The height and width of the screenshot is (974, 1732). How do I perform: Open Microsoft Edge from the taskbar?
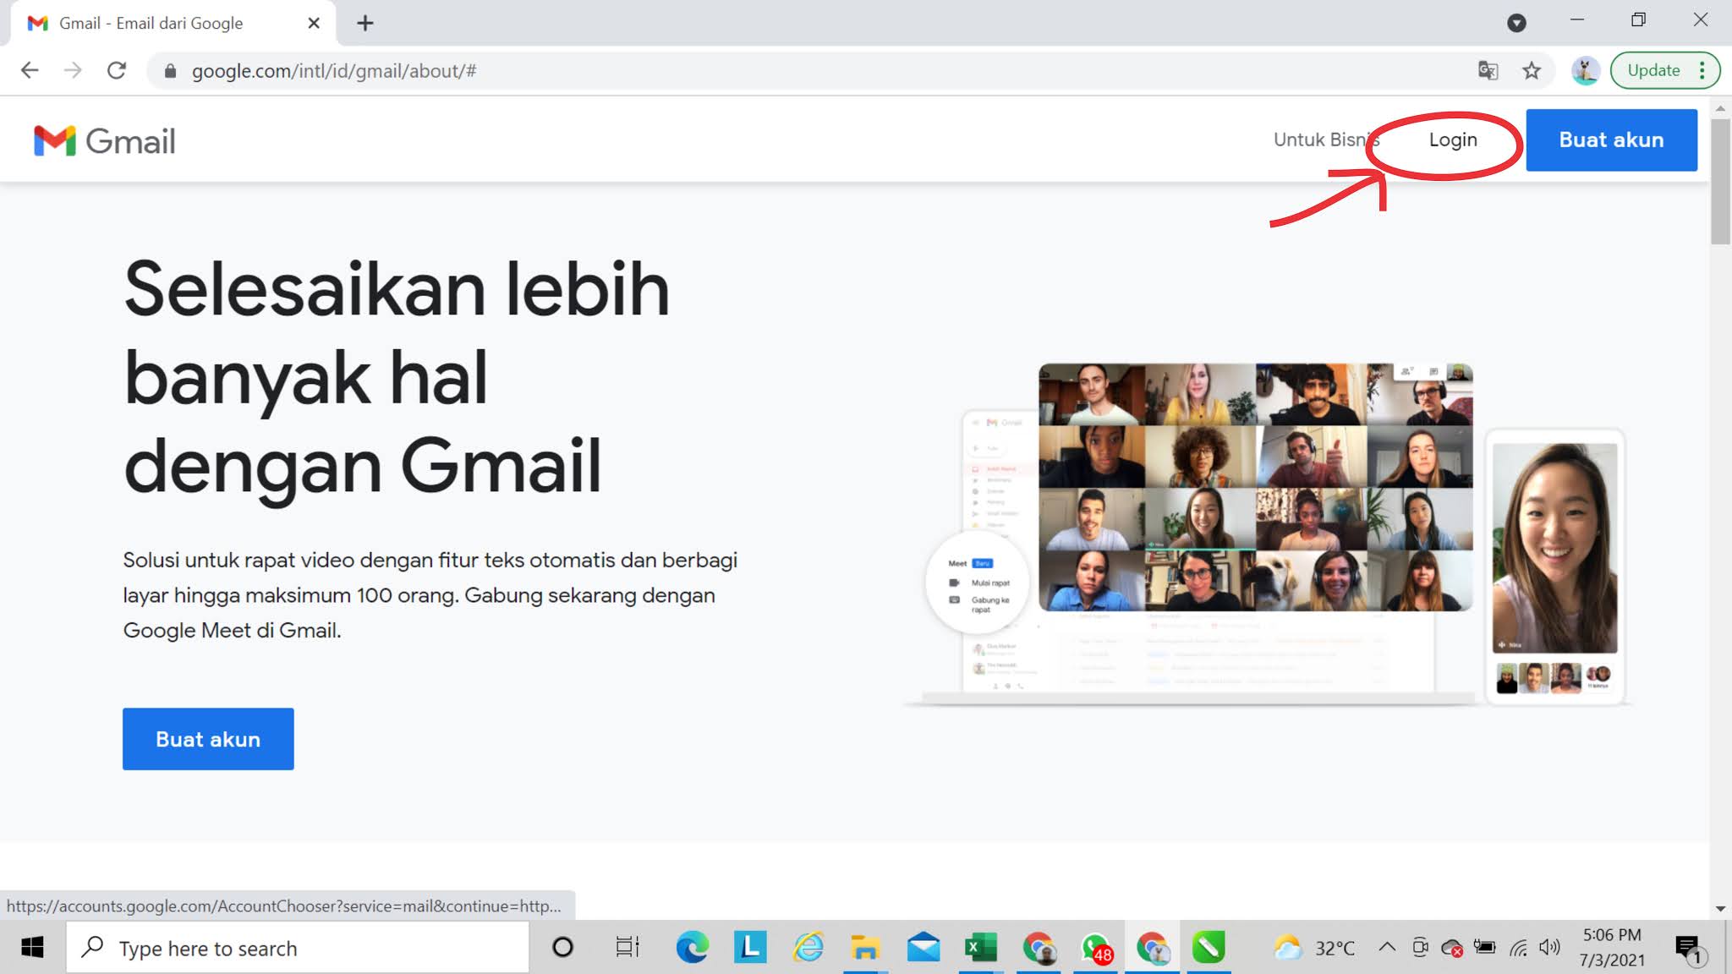692,948
